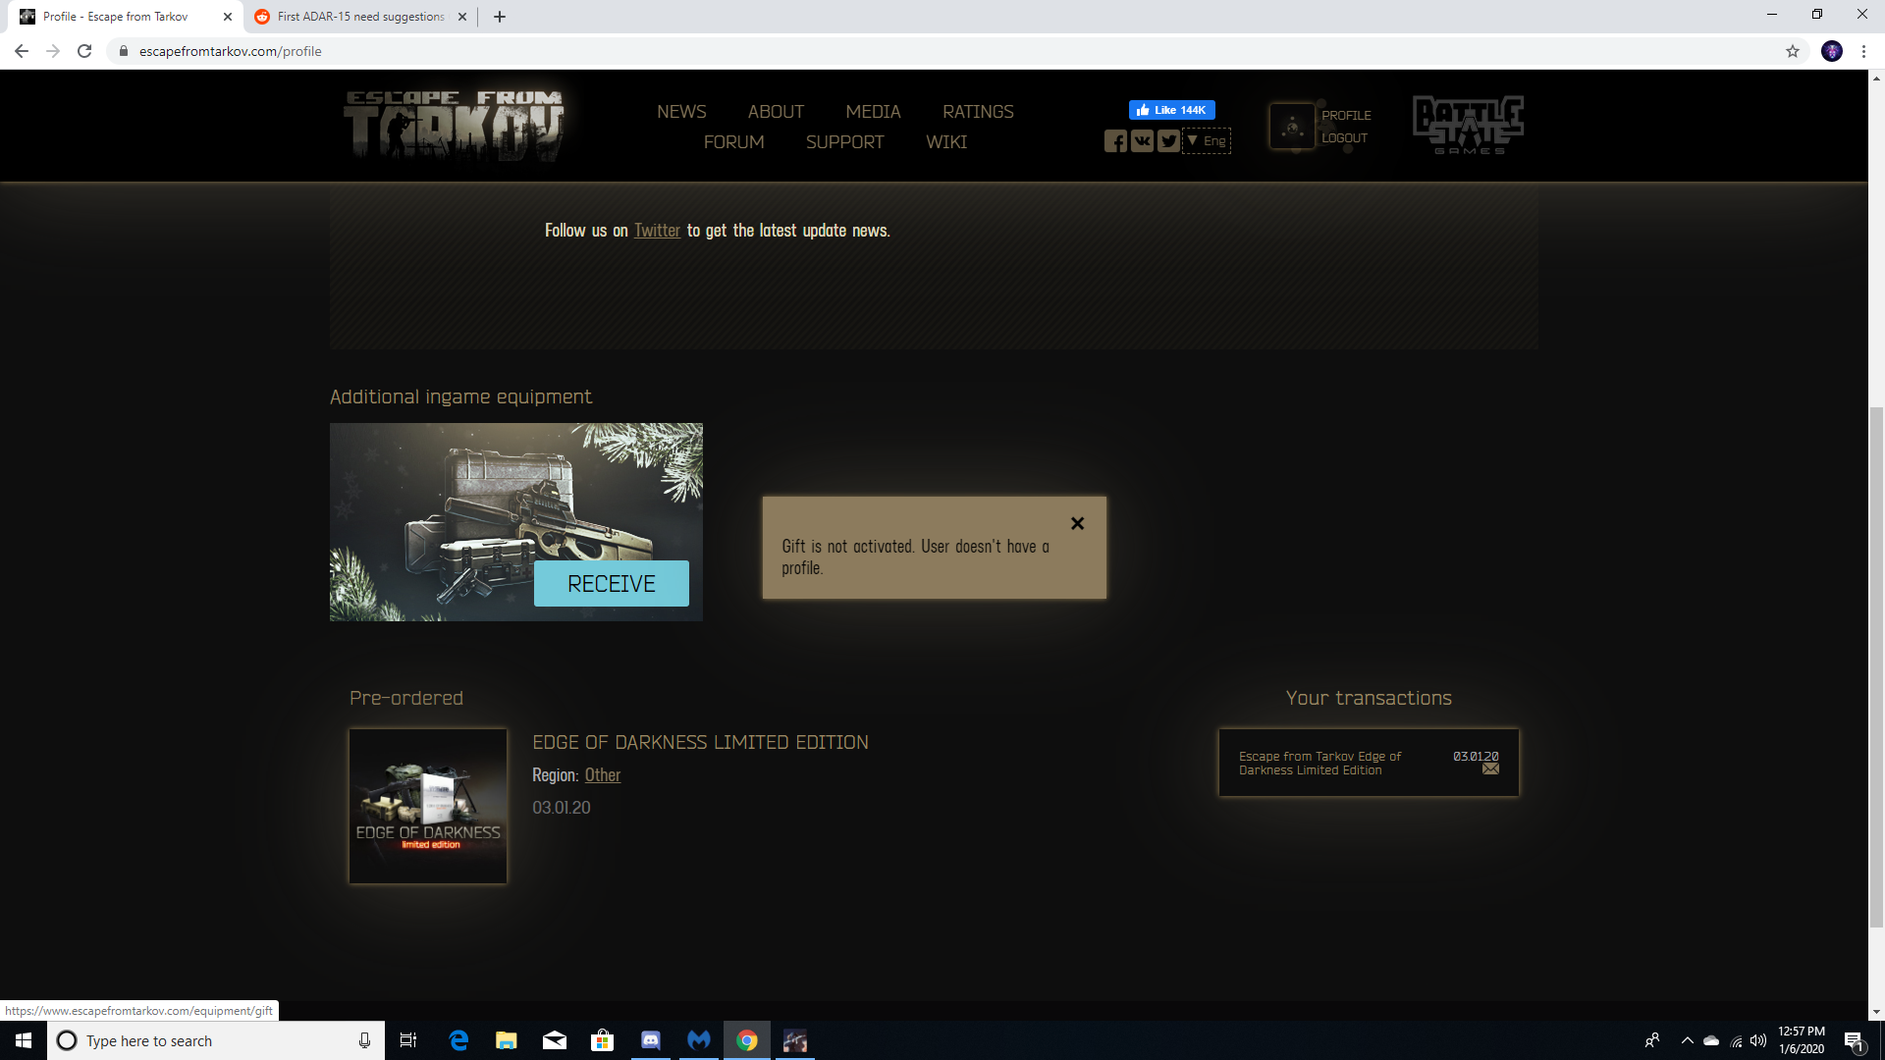Screen dimensions: 1885x1060
Task: Open the Mail app from taskbar
Action: (555, 1040)
